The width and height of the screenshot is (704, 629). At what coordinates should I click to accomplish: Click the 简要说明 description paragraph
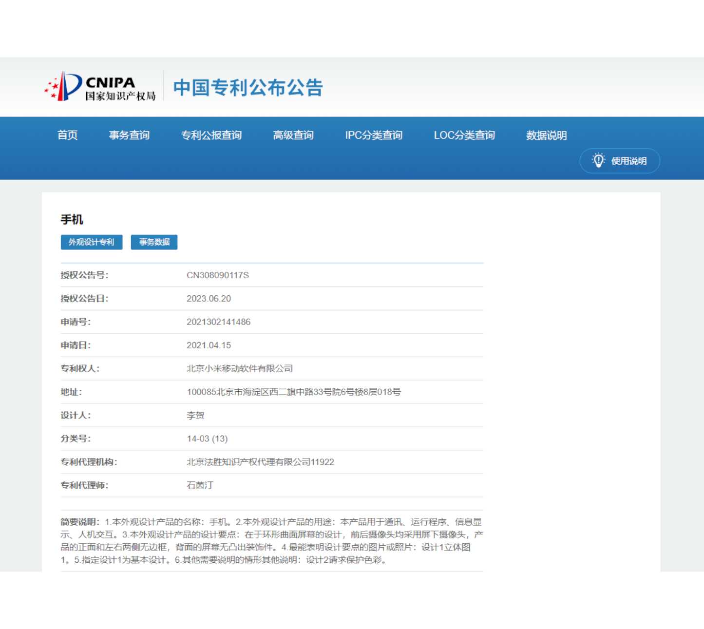pyautogui.click(x=272, y=541)
